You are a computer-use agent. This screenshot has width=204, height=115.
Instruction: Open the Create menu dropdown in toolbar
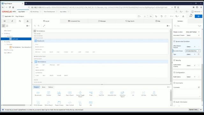[171, 16]
